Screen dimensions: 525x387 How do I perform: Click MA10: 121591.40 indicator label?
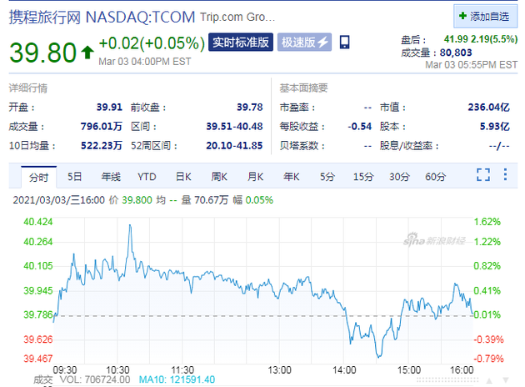pos(177,379)
